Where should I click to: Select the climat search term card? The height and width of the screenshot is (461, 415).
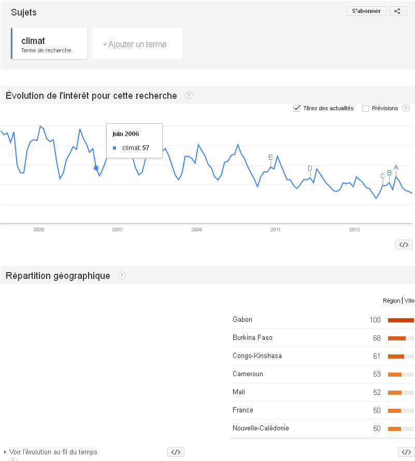click(49, 44)
